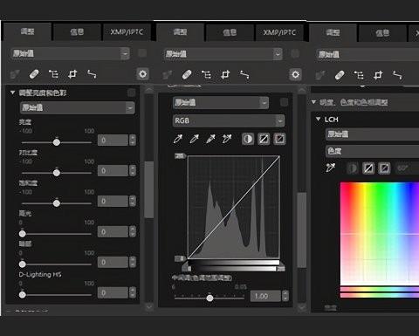
Task: Click the auto contrast half-circle icon
Action: [x=248, y=139]
